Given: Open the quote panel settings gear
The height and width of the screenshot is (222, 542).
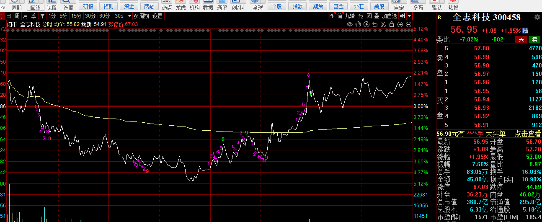Looking at the screenshot, I should point(537,17).
